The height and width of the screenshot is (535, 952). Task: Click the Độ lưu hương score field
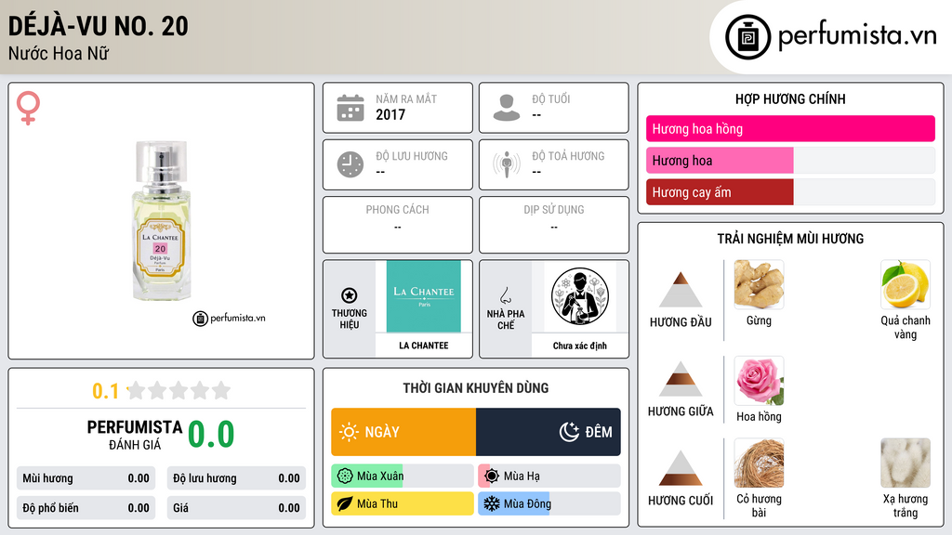click(x=236, y=478)
